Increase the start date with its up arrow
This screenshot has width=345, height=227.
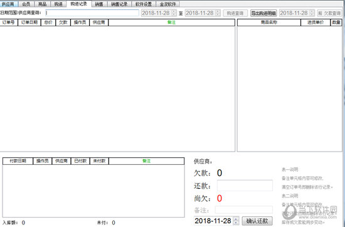pos(174,11)
